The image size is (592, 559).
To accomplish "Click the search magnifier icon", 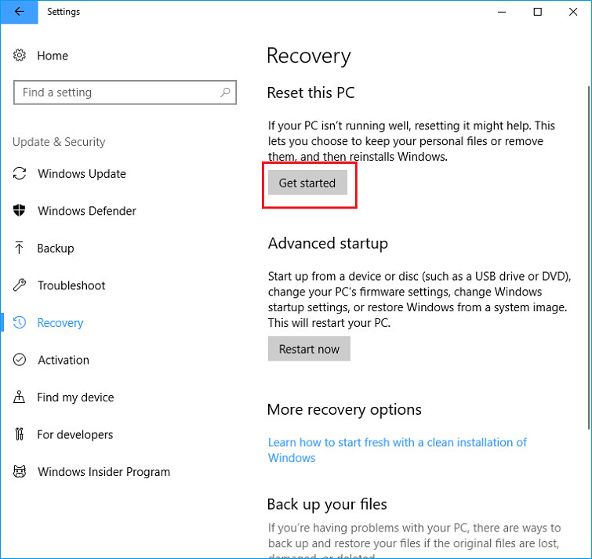I will pos(225,93).
